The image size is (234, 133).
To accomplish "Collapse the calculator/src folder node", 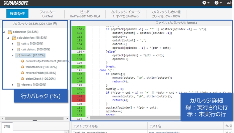I will pyautogui.click(x=8, y=38).
